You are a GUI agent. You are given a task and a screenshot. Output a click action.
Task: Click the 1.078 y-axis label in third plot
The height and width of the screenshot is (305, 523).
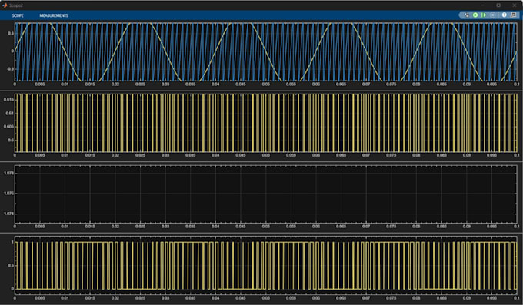pyautogui.click(x=8, y=173)
